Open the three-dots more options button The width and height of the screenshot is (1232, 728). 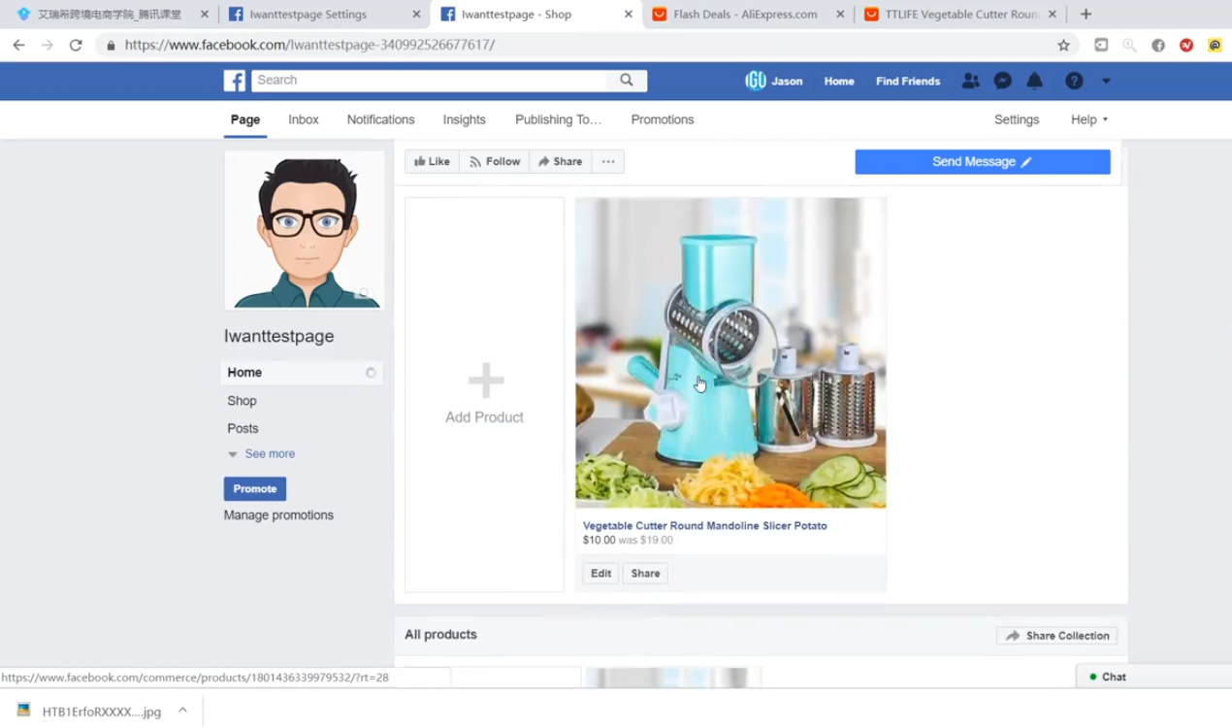608,162
